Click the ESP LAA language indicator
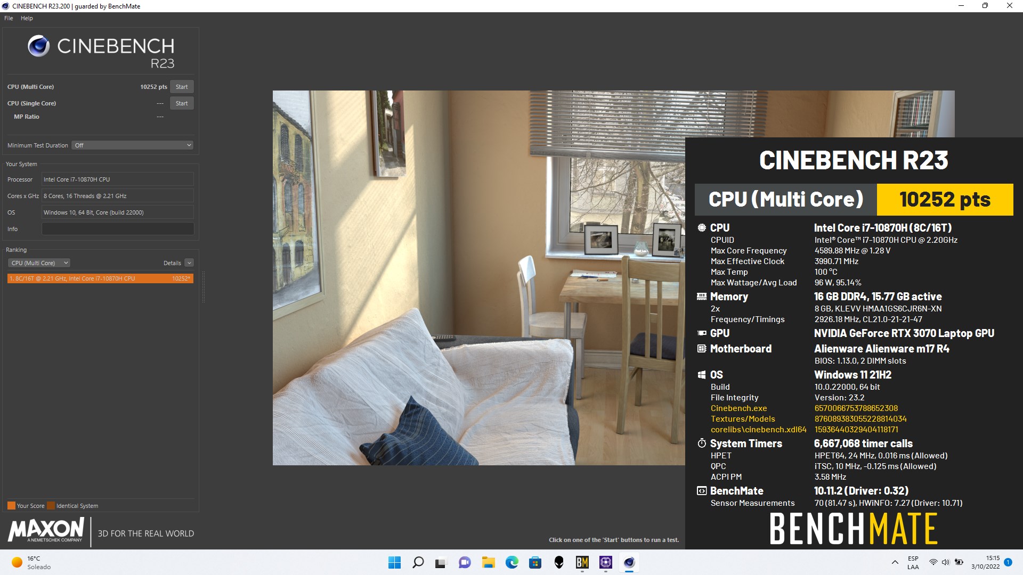This screenshot has height=575, width=1023. pos(913,562)
